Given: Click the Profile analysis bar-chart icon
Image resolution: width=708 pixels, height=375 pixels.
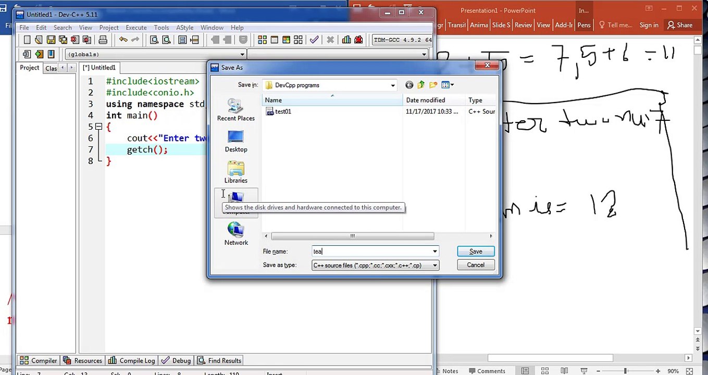Looking at the screenshot, I should tap(346, 40).
